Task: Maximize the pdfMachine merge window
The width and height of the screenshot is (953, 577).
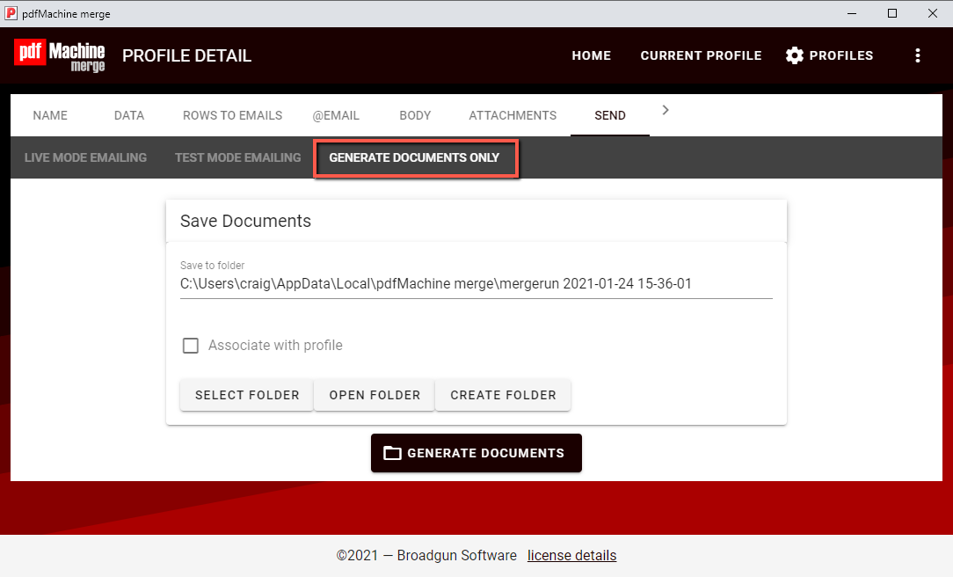Action: 892,13
